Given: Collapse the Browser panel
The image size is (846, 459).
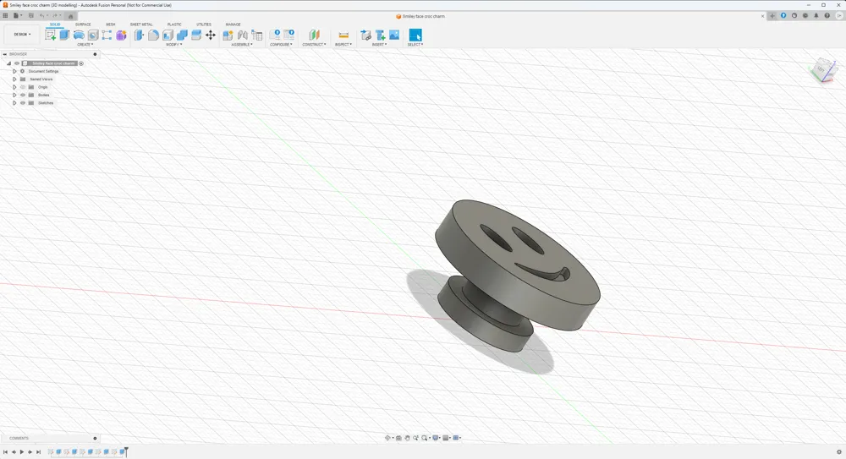Looking at the screenshot, I should pos(5,54).
